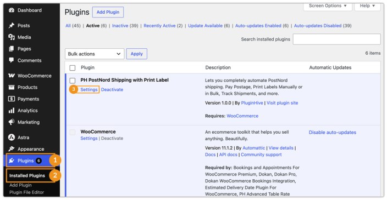The height and width of the screenshot is (200, 387).
Task: Click the Add Plugin button
Action: point(108,12)
